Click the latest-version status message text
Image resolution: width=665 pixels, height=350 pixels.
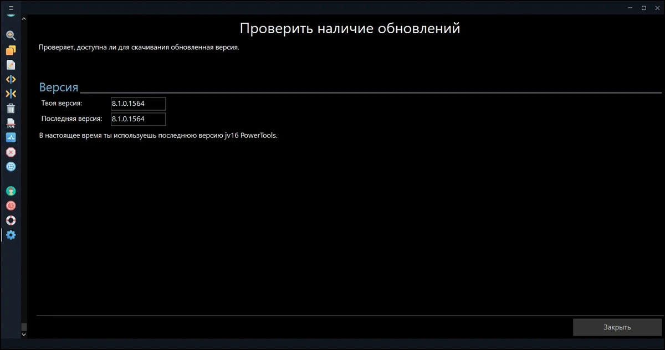(x=158, y=136)
